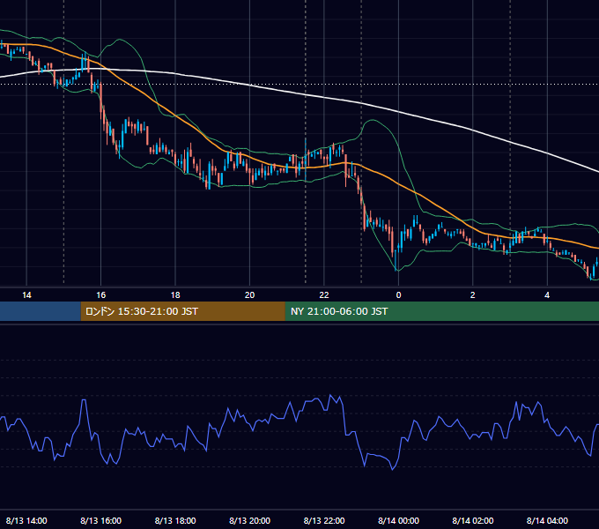Click hour label 0 on price chart axis
This screenshot has width=599, height=529.
(x=398, y=295)
